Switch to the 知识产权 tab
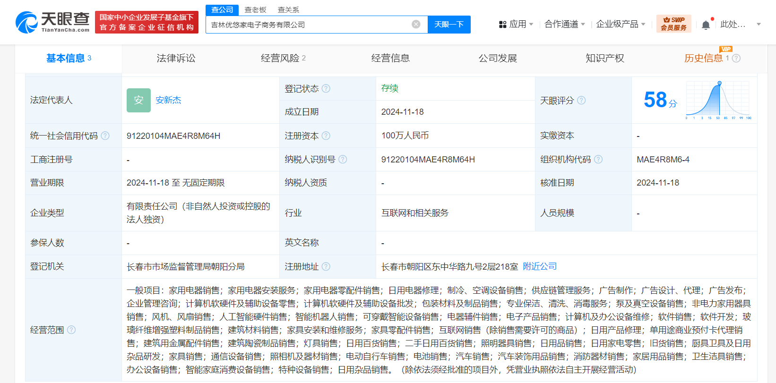The height and width of the screenshot is (383, 776). [604, 59]
